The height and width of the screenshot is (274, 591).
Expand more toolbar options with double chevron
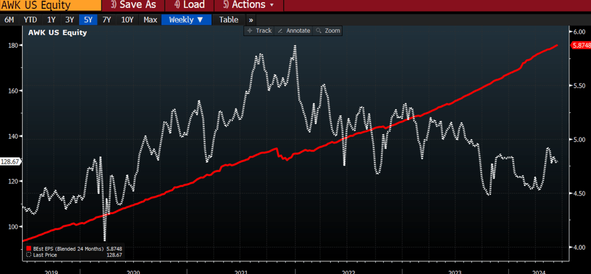tap(250, 20)
